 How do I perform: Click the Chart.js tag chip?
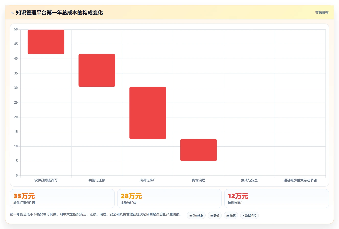[x=196, y=215]
